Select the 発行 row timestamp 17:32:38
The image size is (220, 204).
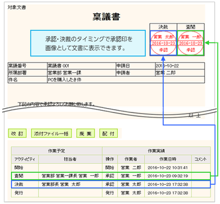[x=168, y=193]
